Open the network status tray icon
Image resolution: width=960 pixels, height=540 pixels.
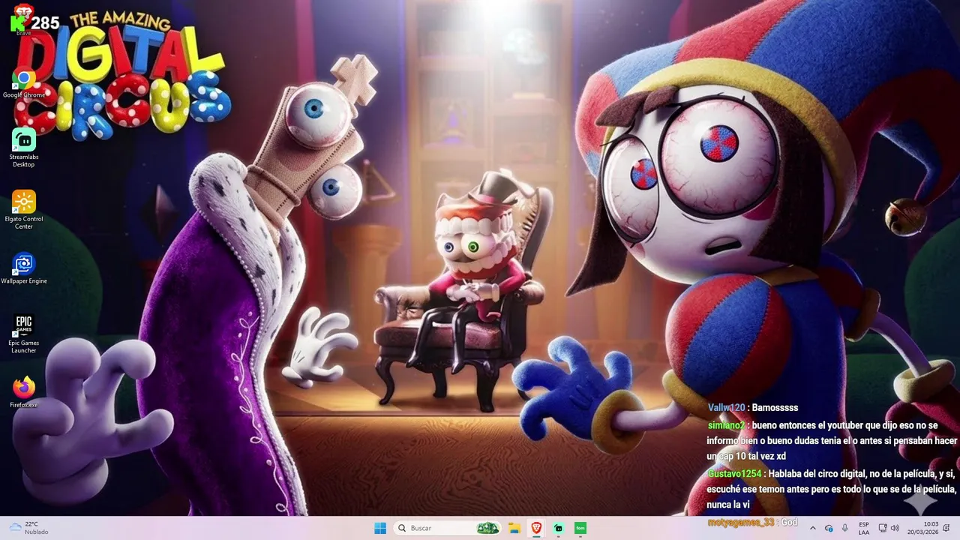click(883, 528)
